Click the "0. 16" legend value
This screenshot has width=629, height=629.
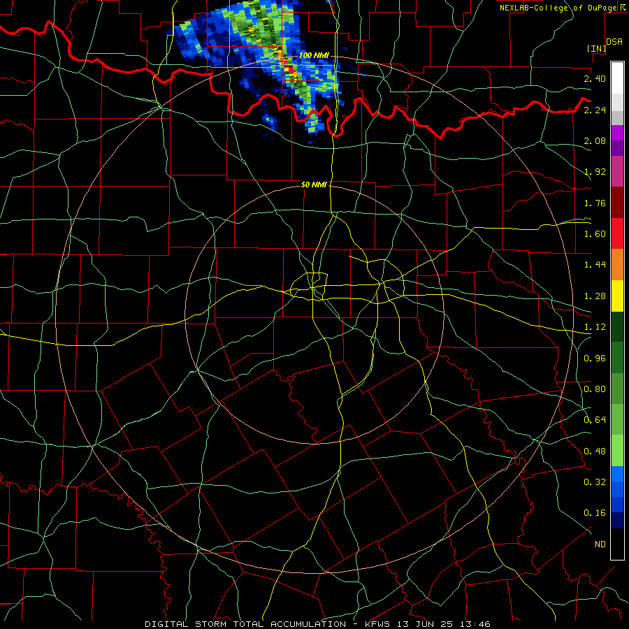595,513
